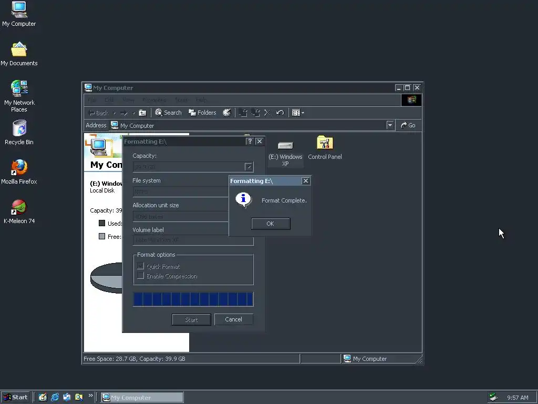
Task: Go Back in the My Computer toolbar
Action: [98, 113]
